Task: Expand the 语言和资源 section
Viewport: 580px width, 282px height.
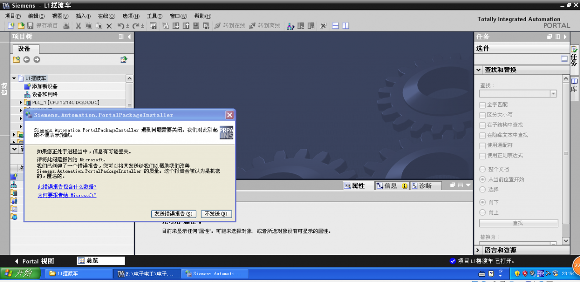Action: coord(478,250)
